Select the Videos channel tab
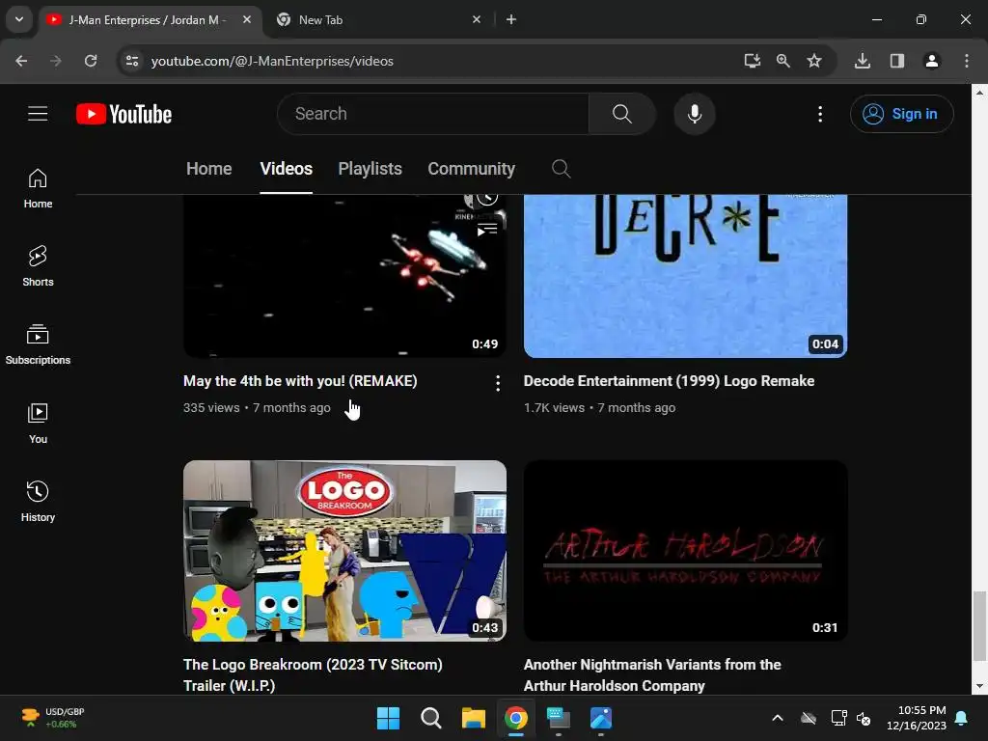The image size is (988, 741). point(286,169)
